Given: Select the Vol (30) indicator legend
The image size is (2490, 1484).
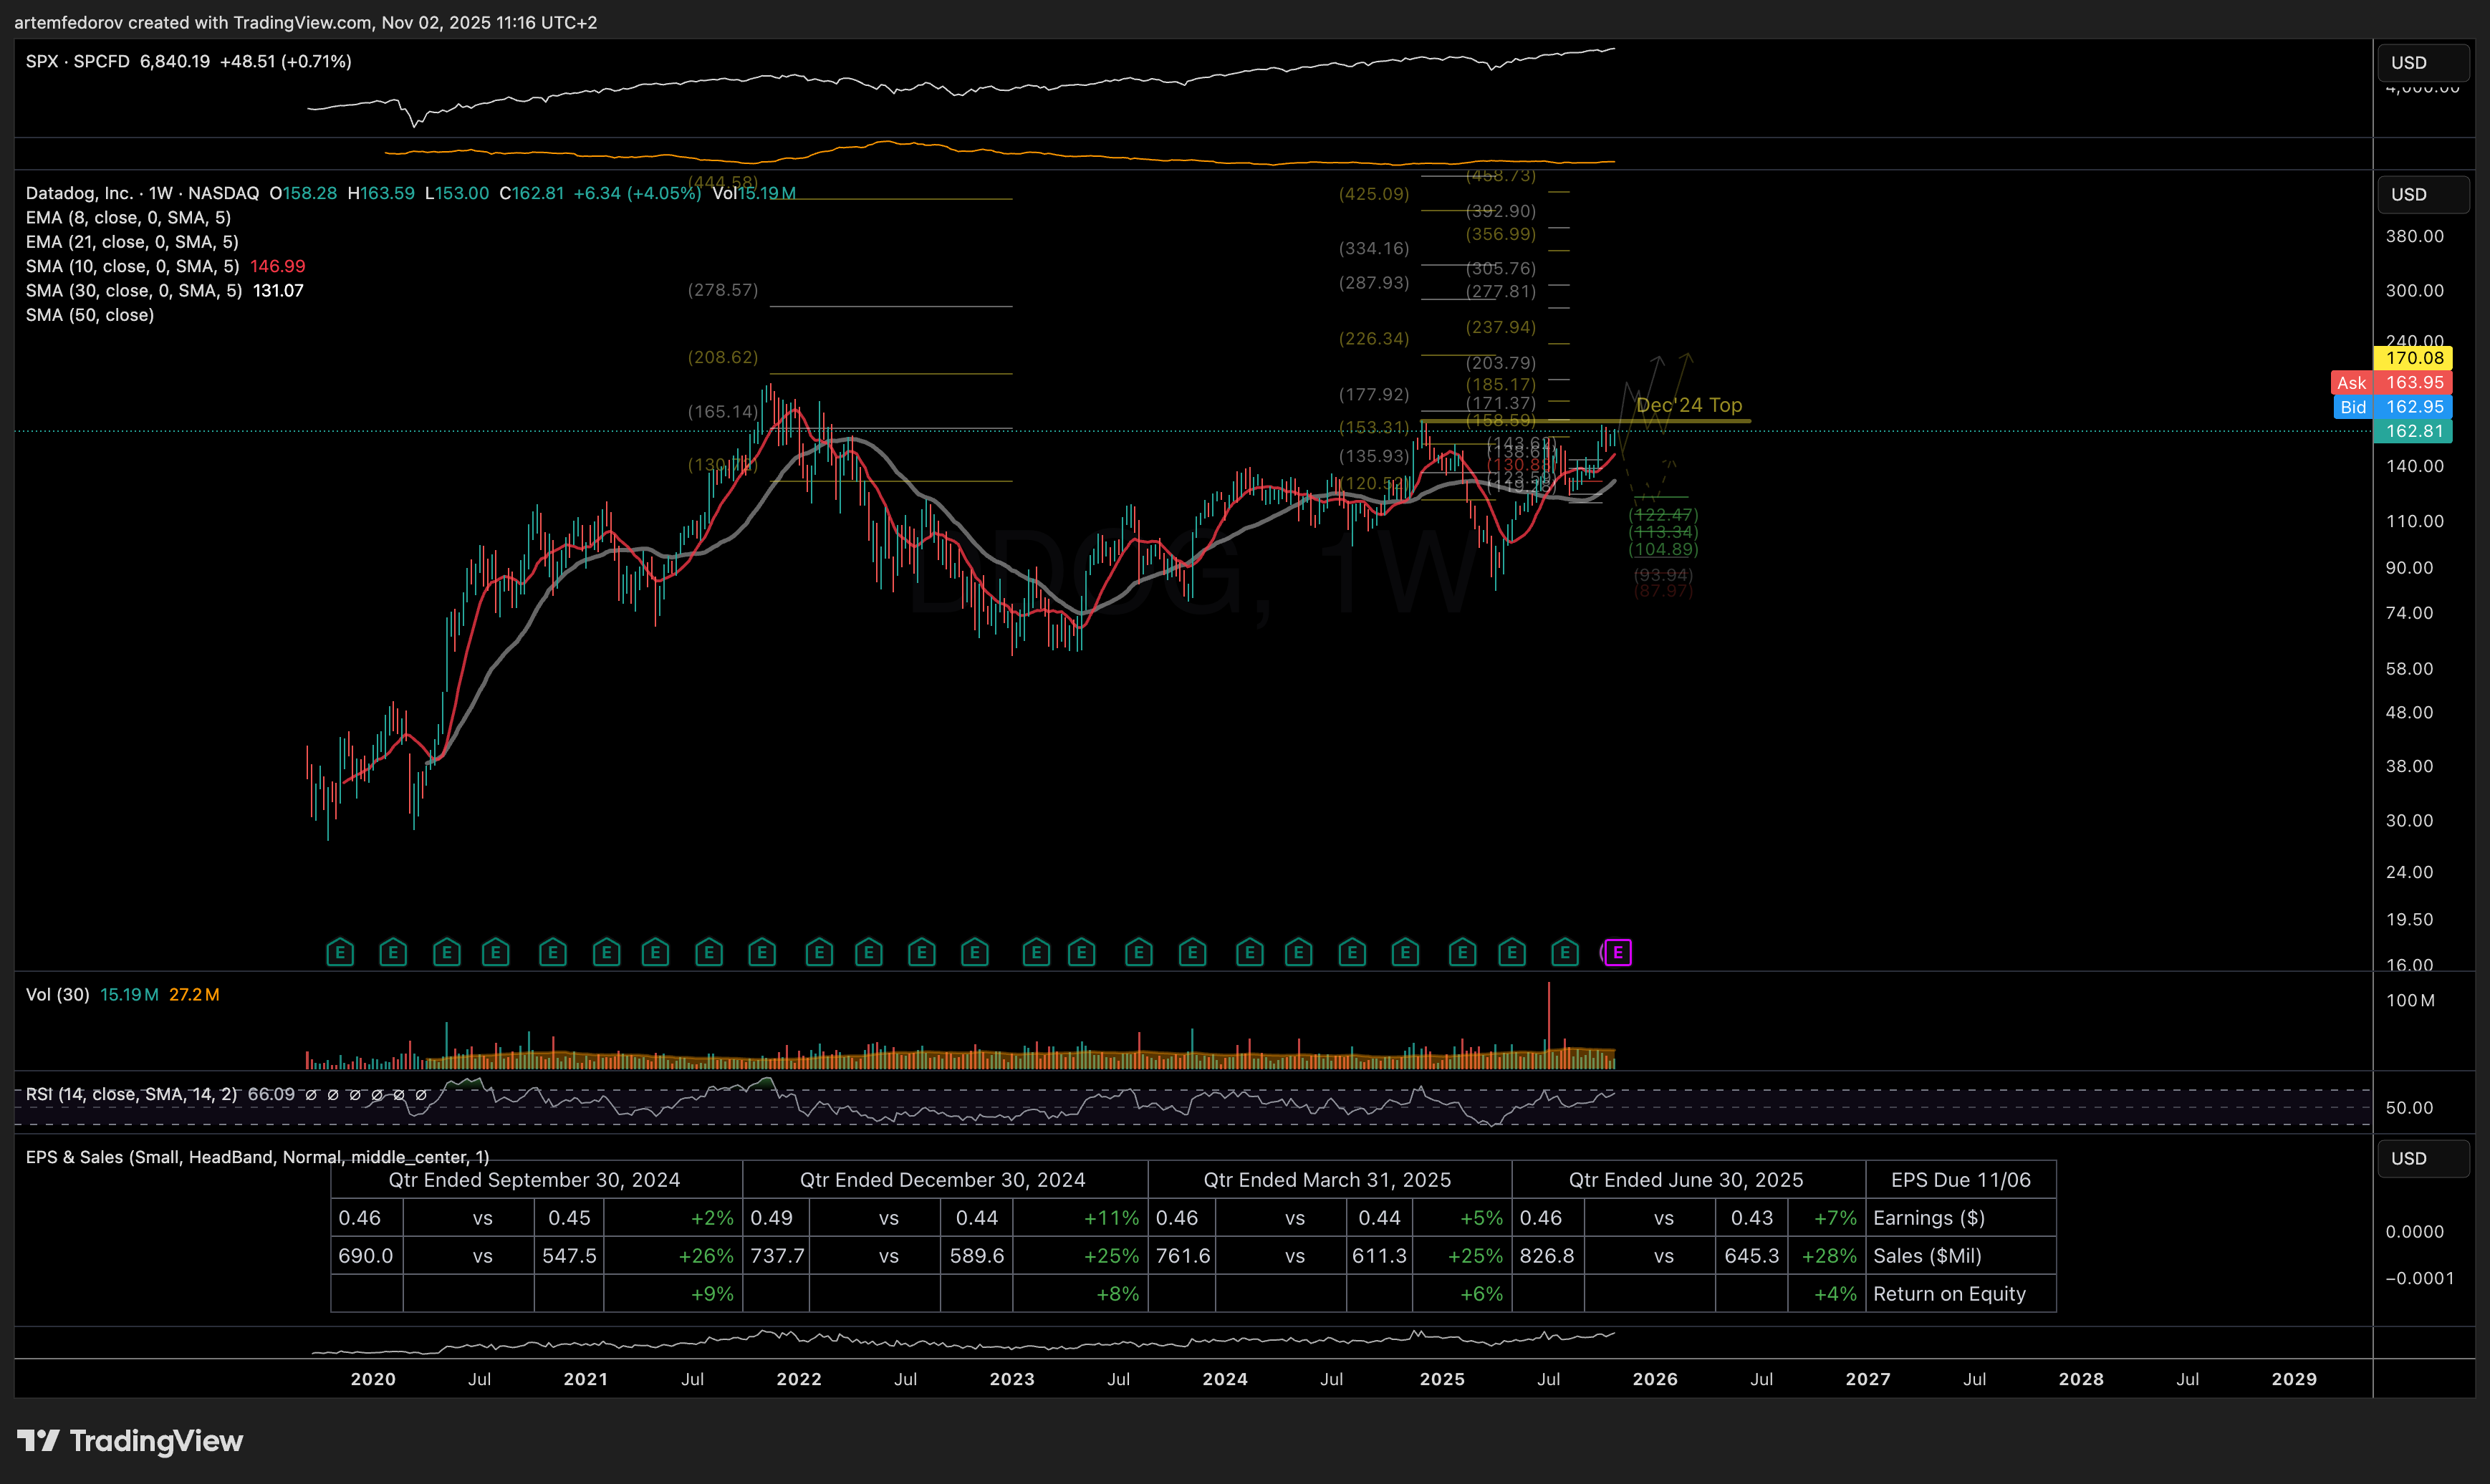Looking at the screenshot, I should (x=57, y=994).
